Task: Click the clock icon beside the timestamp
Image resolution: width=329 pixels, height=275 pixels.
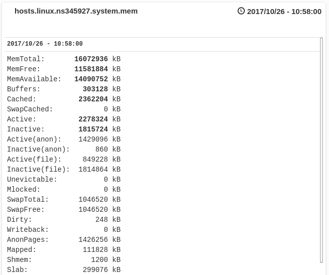Action: (241, 11)
